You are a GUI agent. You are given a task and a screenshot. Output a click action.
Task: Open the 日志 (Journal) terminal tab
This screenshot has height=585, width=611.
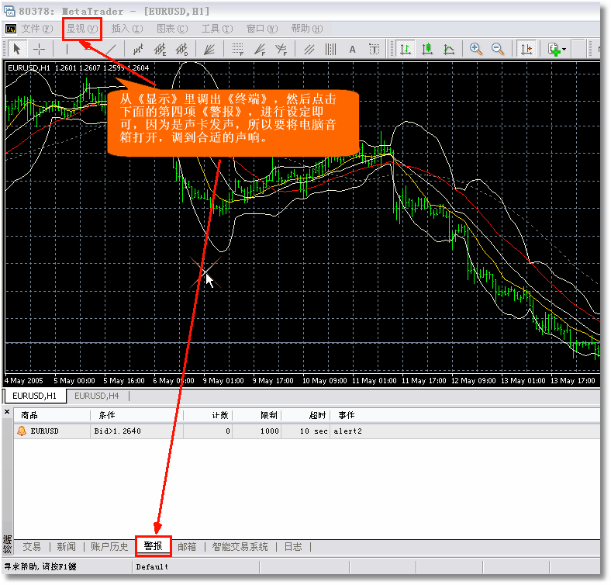(293, 547)
